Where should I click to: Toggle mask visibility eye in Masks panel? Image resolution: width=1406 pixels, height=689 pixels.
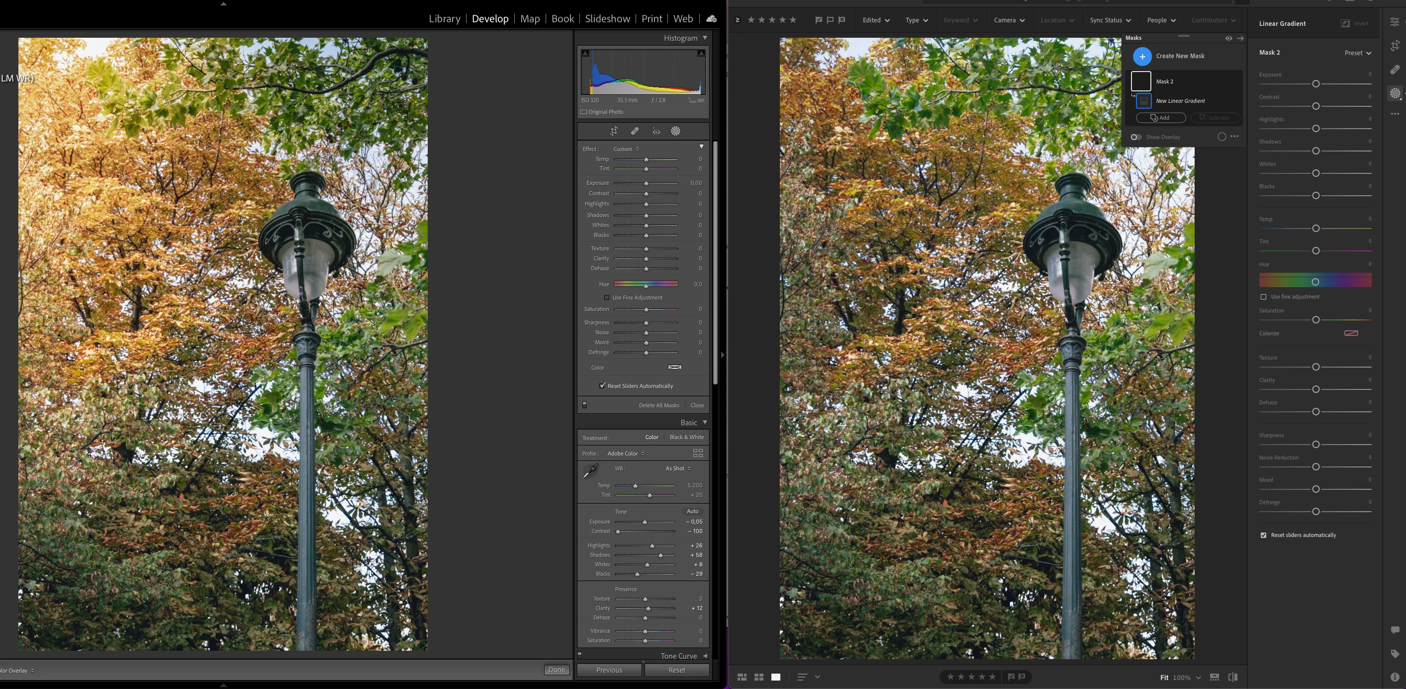1228,38
